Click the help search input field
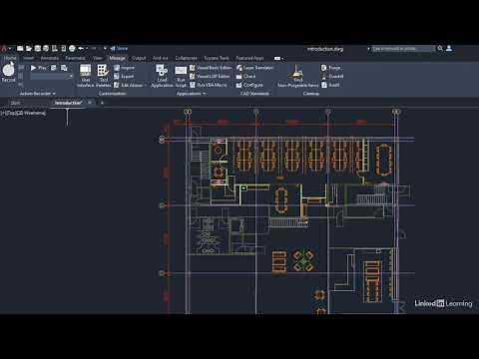This screenshot has height=359, width=479. pos(403,49)
